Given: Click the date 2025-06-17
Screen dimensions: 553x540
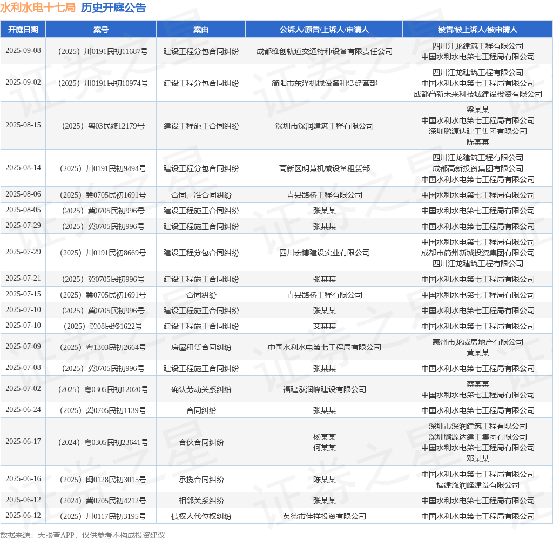Looking at the screenshot, I should pyautogui.click(x=23, y=441).
